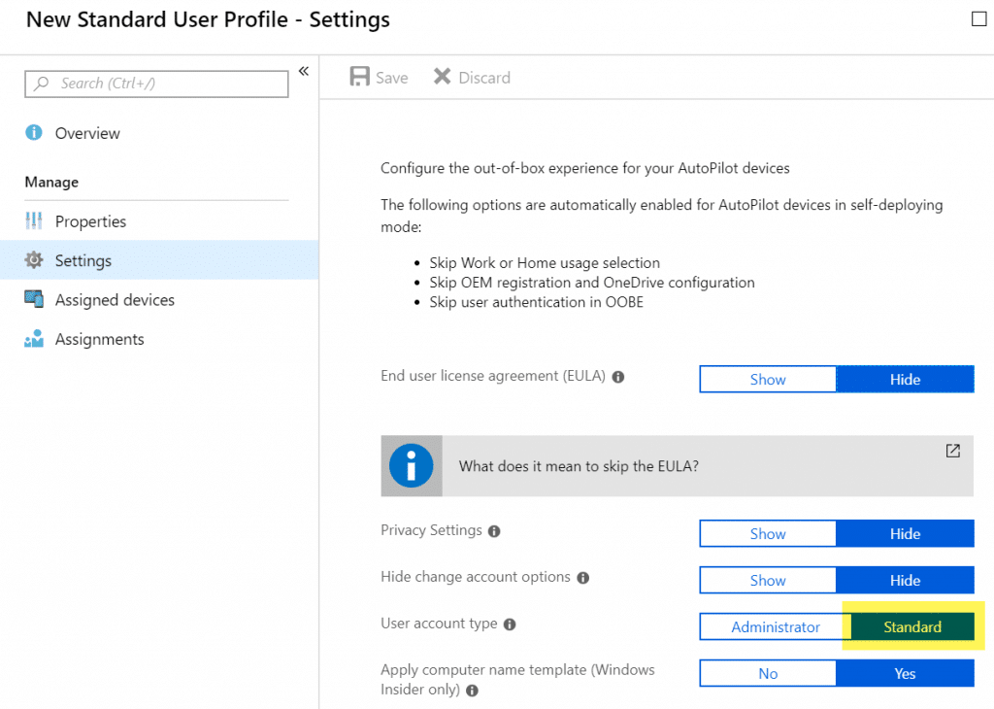Screen dimensions: 994x709
Task: Click the info icon beside Hide change account options
Action: (583, 577)
